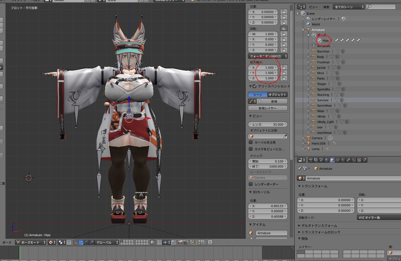
Task: Toggle the Grease Pencil layers checkbox
Action: [x=255, y=86]
